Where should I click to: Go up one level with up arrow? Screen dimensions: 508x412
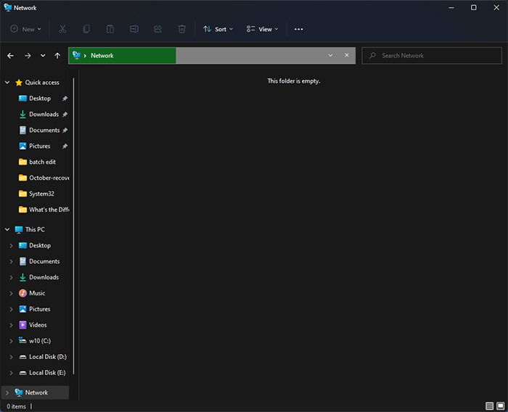pos(57,56)
